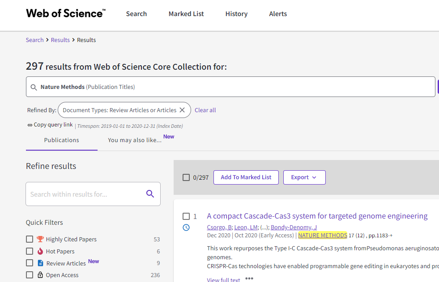Open the Cascade-Cas3 article title link
439x282 pixels.
(x=317, y=216)
